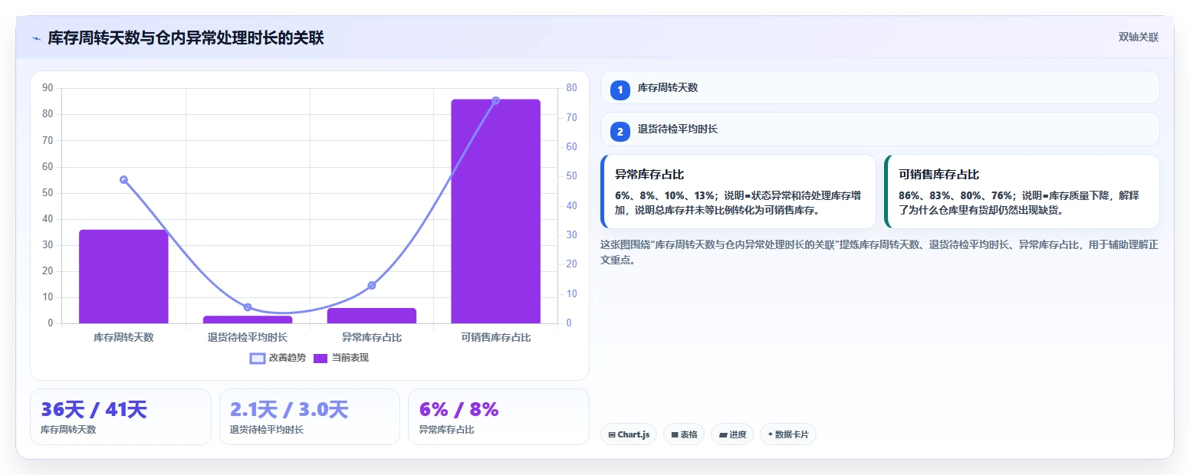Open the 数据卡片 tag
Viewport: 1190px width, 475px height.
pyautogui.click(x=788, y=434)
